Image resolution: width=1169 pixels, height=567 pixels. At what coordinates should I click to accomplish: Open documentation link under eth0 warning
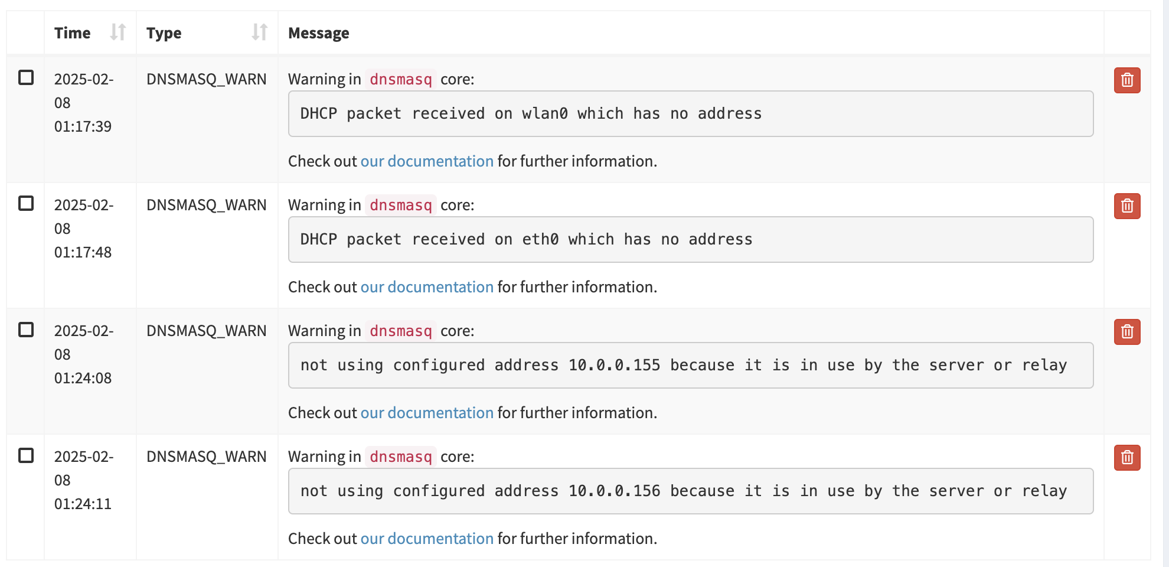click(x=427, y=287)
